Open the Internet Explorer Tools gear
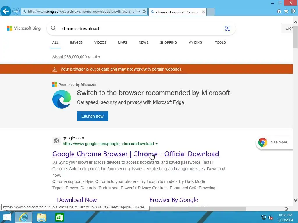The width and height of the screenshot is (298, 223). tap(293, 11)
